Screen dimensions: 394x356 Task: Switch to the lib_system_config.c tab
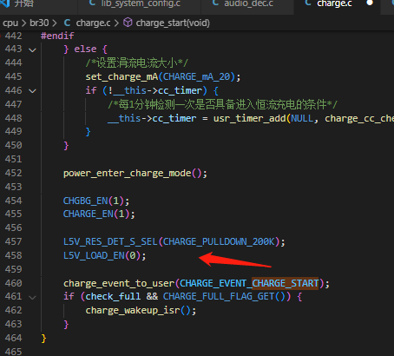(x=140, y=4)
